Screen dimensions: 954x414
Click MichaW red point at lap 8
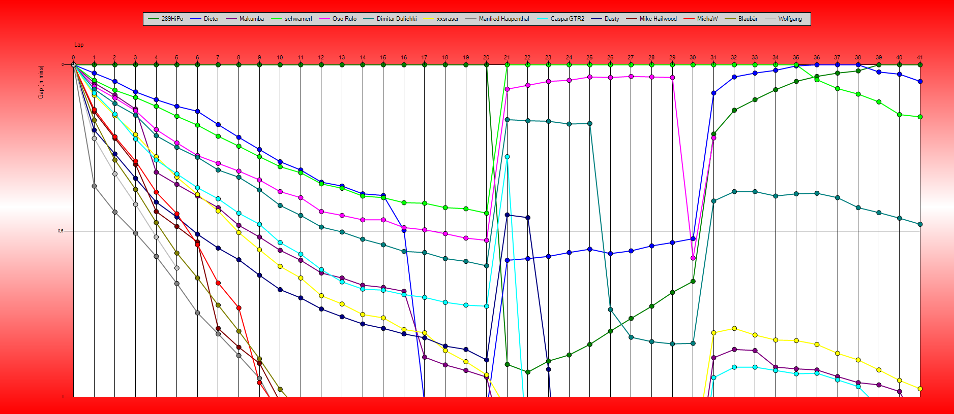238,308
